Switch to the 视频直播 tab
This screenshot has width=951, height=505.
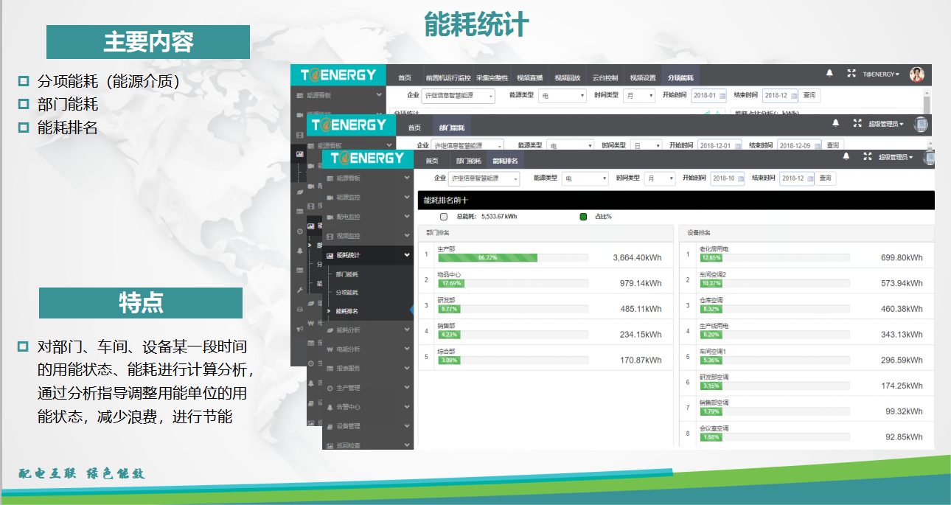tap(529, 77)
